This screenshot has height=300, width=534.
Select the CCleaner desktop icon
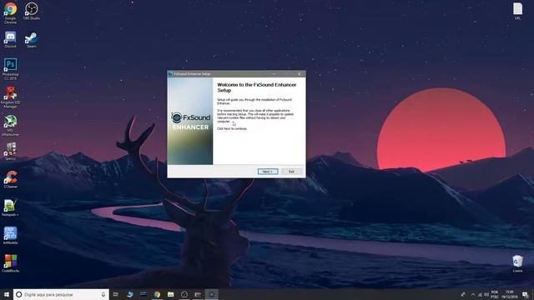10,179
